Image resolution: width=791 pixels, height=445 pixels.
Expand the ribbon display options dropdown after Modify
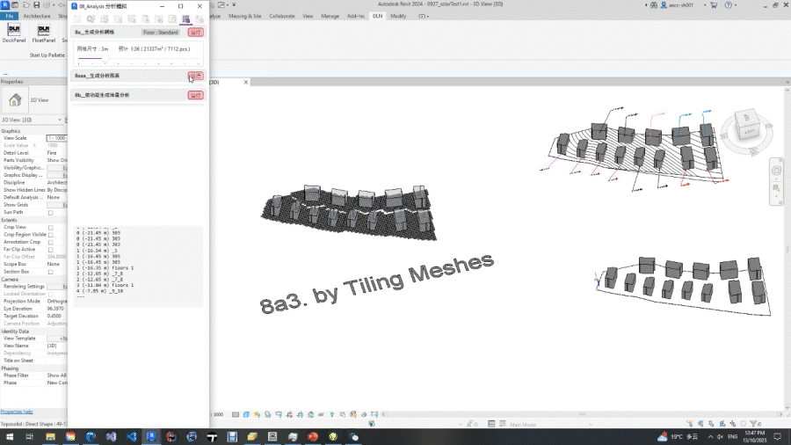point(424,16)
